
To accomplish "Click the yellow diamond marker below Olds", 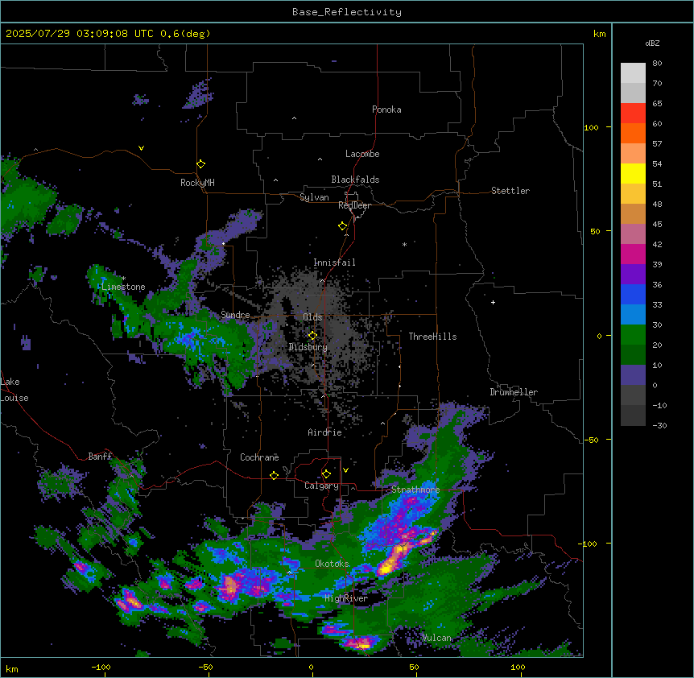I will [x=312, y=336].
